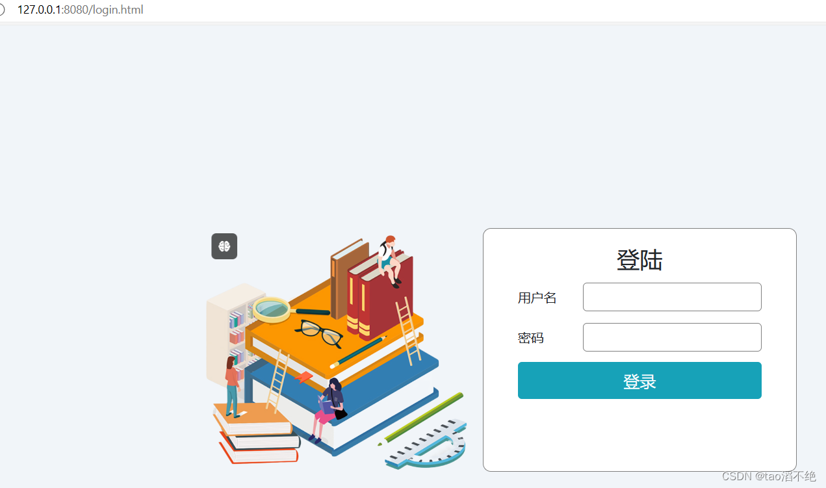Select the address bar showing 127.0.0.1:8080/login.html
Viewport: 826px width, 488px height.
[81, 10]
